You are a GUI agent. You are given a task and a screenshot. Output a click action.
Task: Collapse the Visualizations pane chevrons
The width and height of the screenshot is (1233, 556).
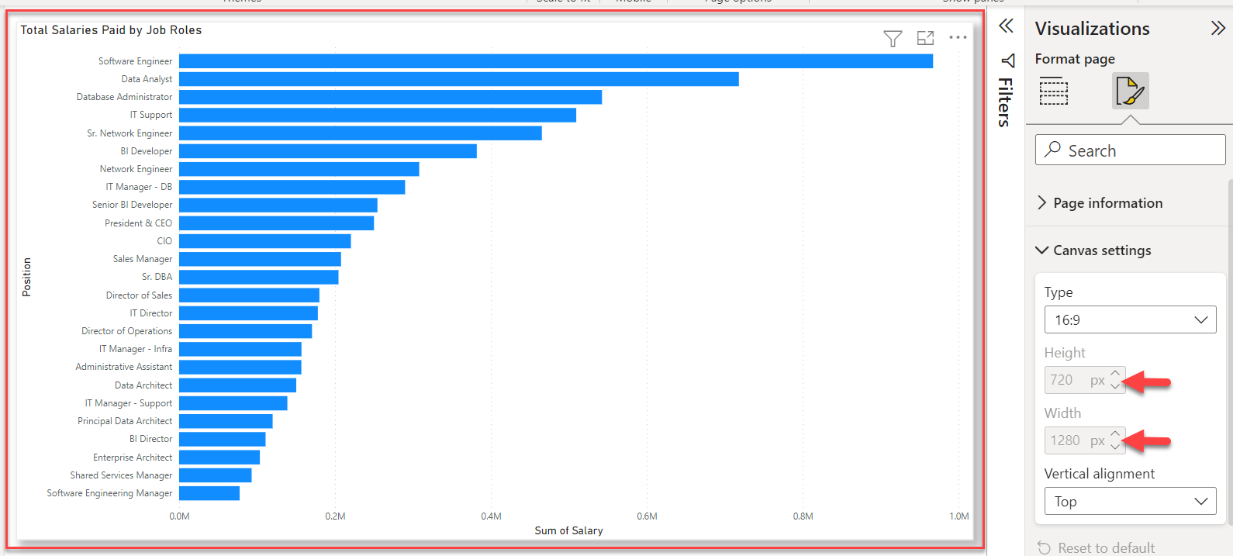(x=1217, y=28)
